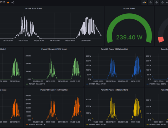Open dashboard settings gear icon
This screenshot has width=168, height=128.
click(157, 2)
